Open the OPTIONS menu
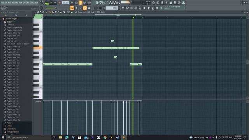Viewport: 249px width, 140px height. pos(26,3)
